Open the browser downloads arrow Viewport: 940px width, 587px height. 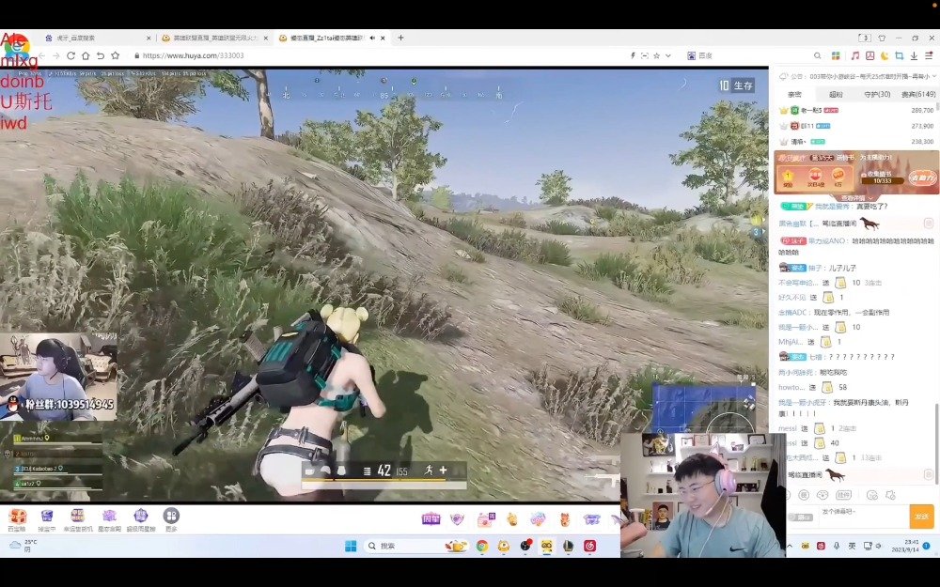coord(914,55)
